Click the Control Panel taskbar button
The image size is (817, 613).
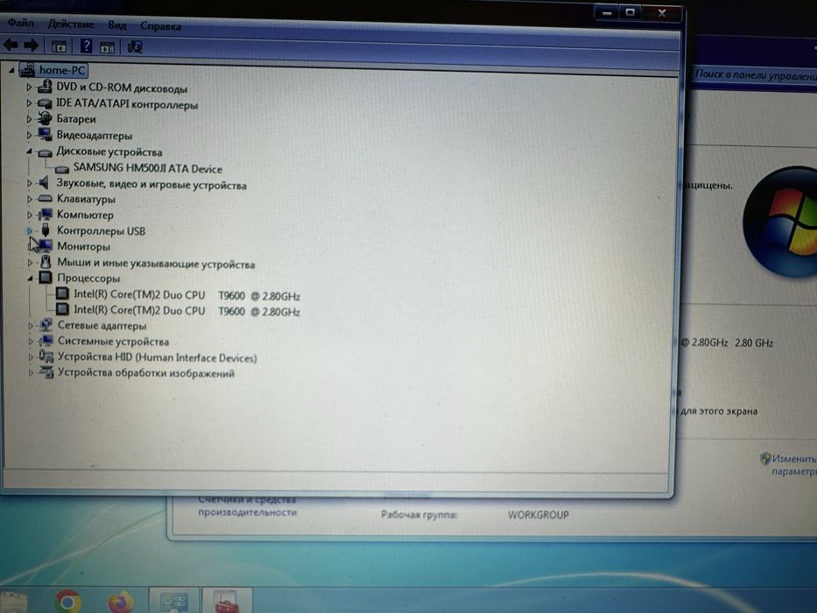pyautogui.click(x=173, y=601)
